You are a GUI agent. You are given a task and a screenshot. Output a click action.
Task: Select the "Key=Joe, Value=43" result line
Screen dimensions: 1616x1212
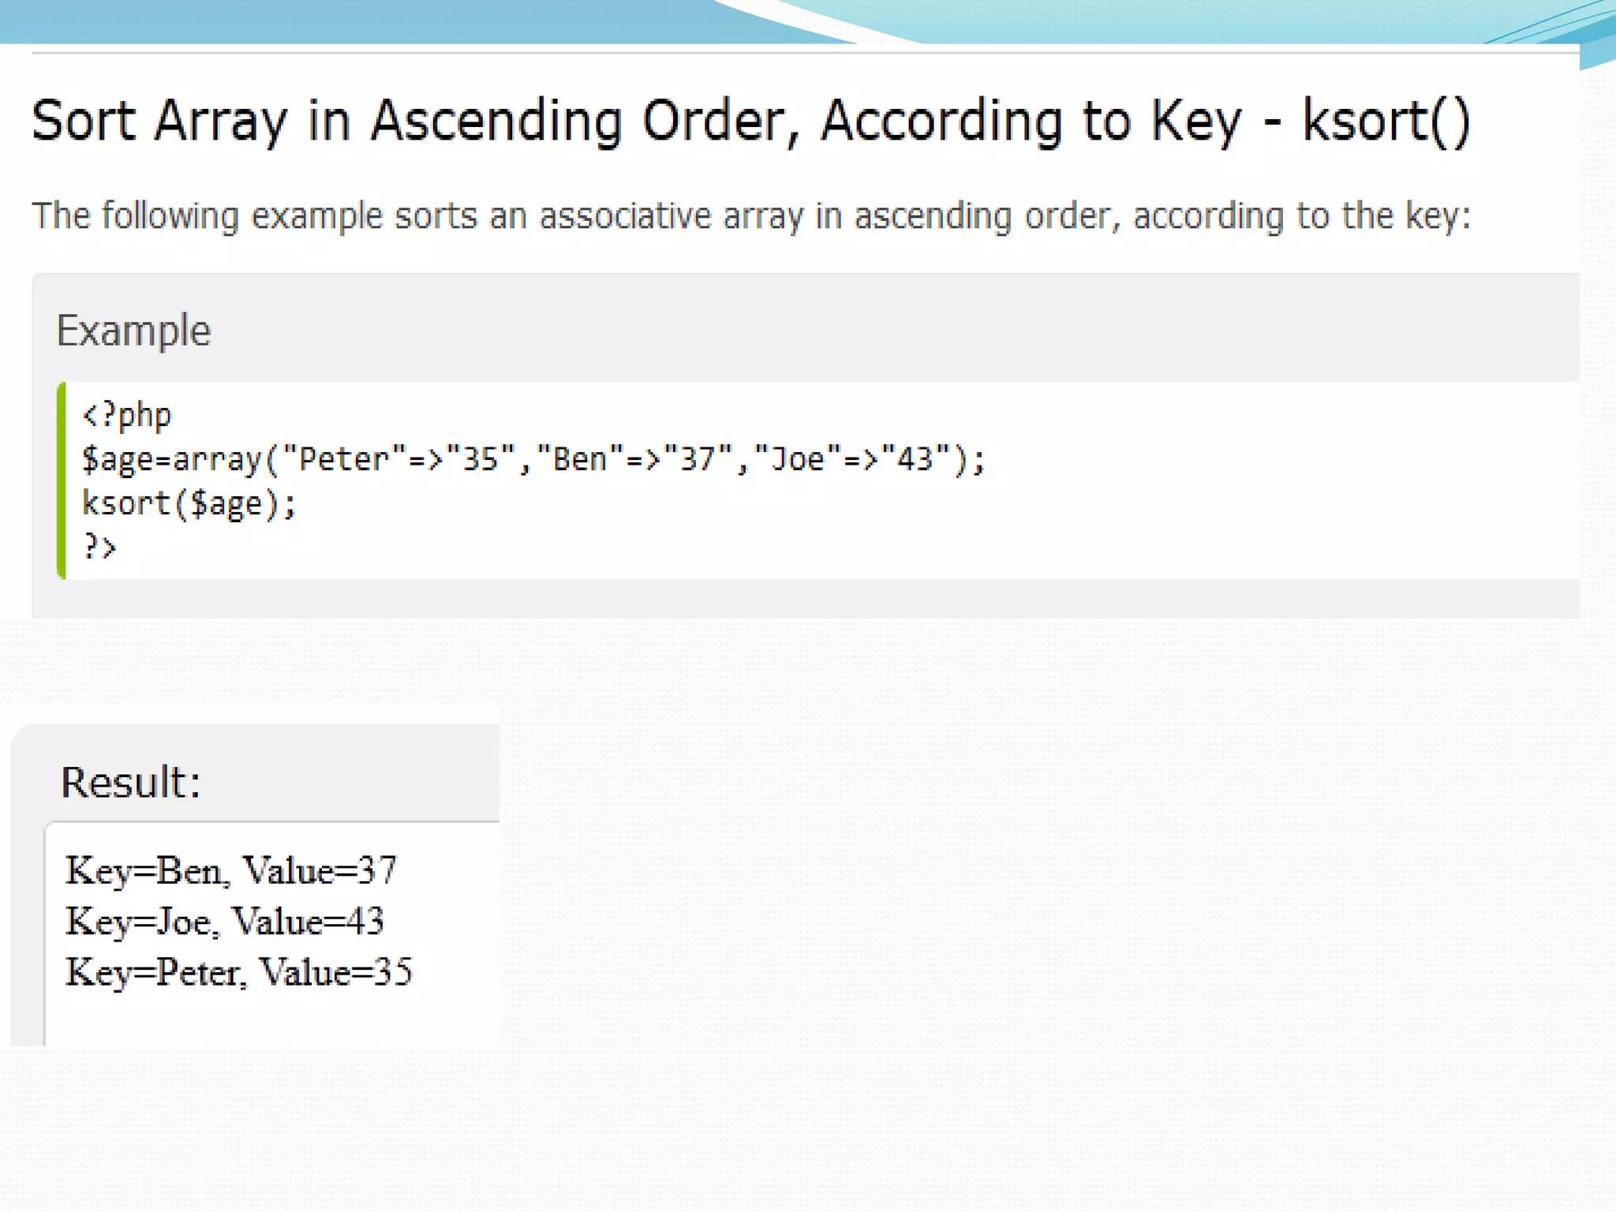click(x=224, y=921)
